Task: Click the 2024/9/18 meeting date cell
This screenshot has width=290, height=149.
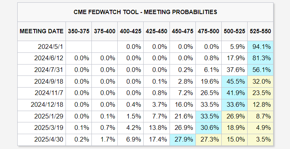Action: point(42,81)
